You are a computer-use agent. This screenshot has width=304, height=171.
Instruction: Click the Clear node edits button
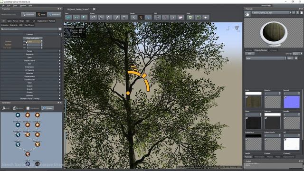point(32,38)
